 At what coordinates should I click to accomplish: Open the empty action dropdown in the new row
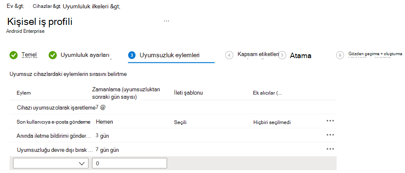[x=50, y=163]
